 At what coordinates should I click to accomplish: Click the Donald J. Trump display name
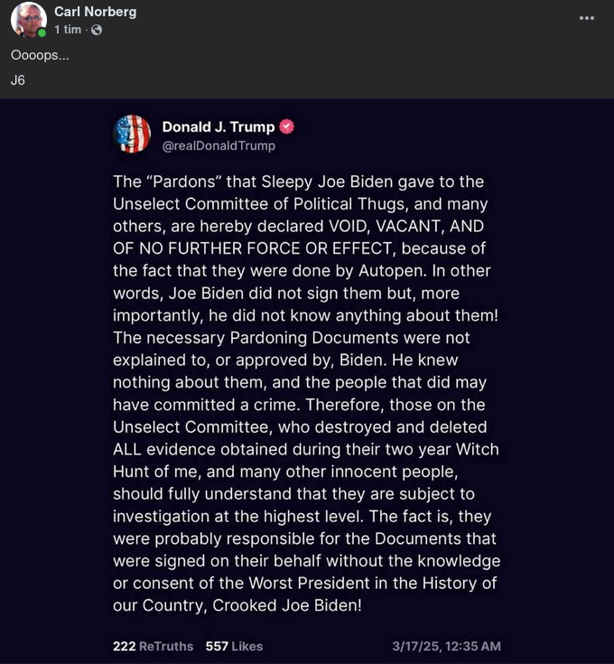pyautogui.click(x=219, y=126)
